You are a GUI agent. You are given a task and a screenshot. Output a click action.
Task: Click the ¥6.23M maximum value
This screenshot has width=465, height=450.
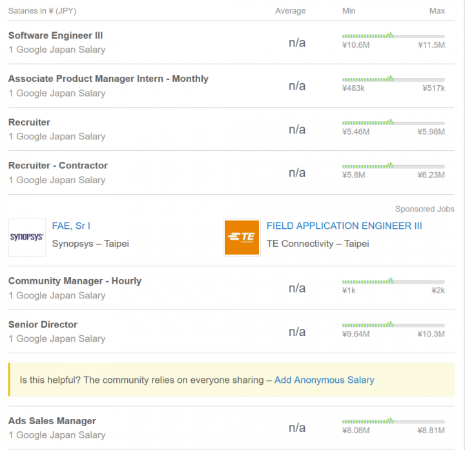(431, 175)
